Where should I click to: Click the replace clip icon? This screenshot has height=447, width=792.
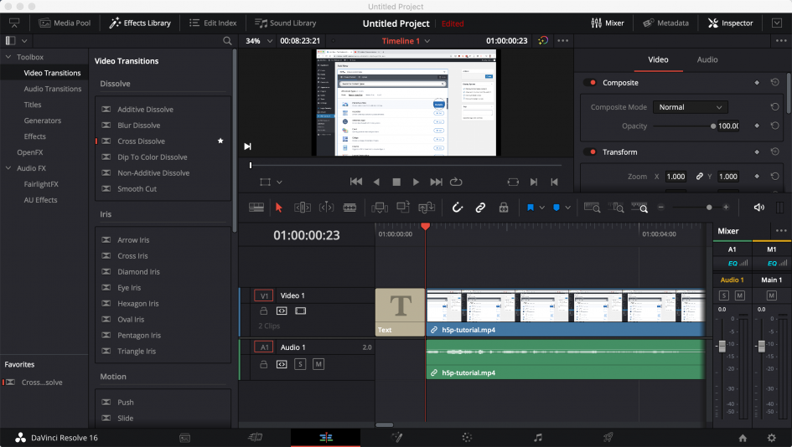[x=427, y=208]
